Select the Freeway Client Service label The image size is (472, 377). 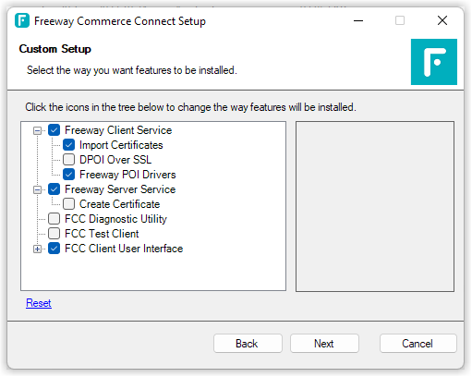tap(118, 130)
